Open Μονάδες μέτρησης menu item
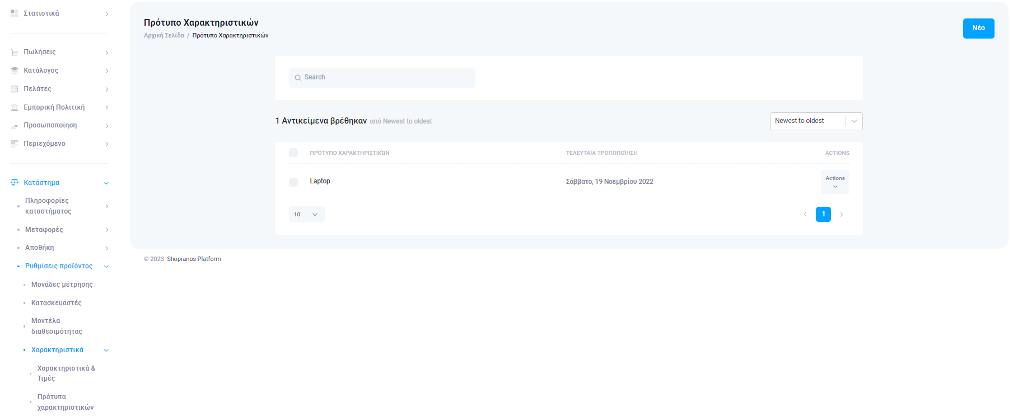1013x417 pixels. (x=62, y=285)
